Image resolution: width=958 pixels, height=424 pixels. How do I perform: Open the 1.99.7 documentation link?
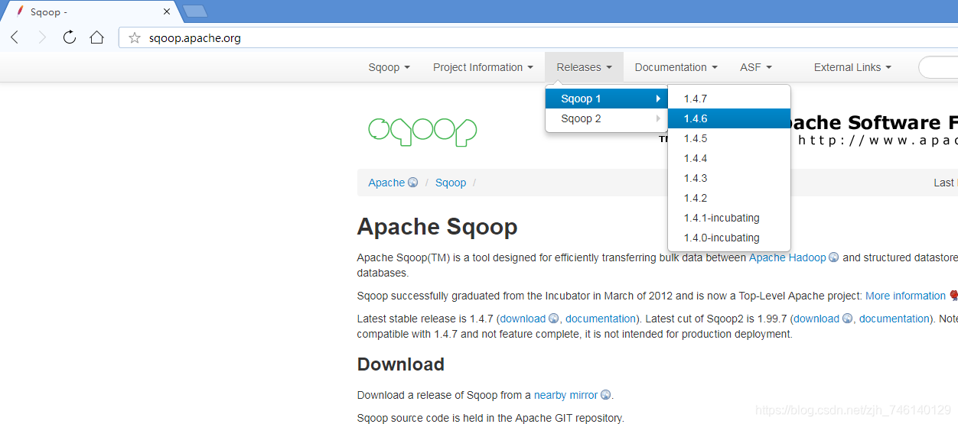point(894,319)
